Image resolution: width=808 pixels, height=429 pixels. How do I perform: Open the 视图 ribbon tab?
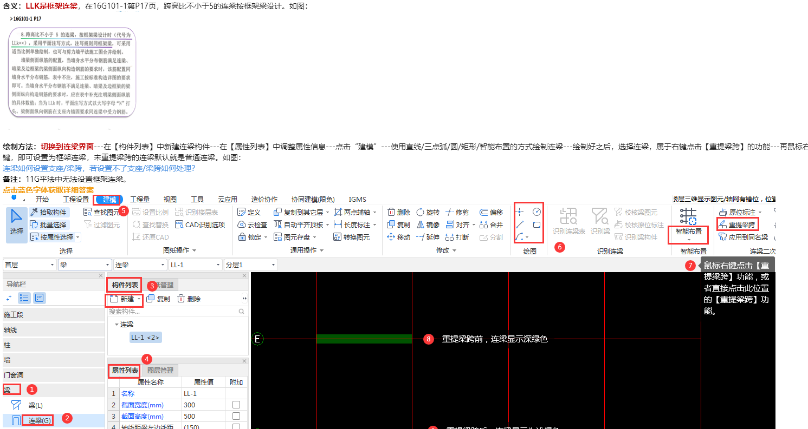click(170, 199)
